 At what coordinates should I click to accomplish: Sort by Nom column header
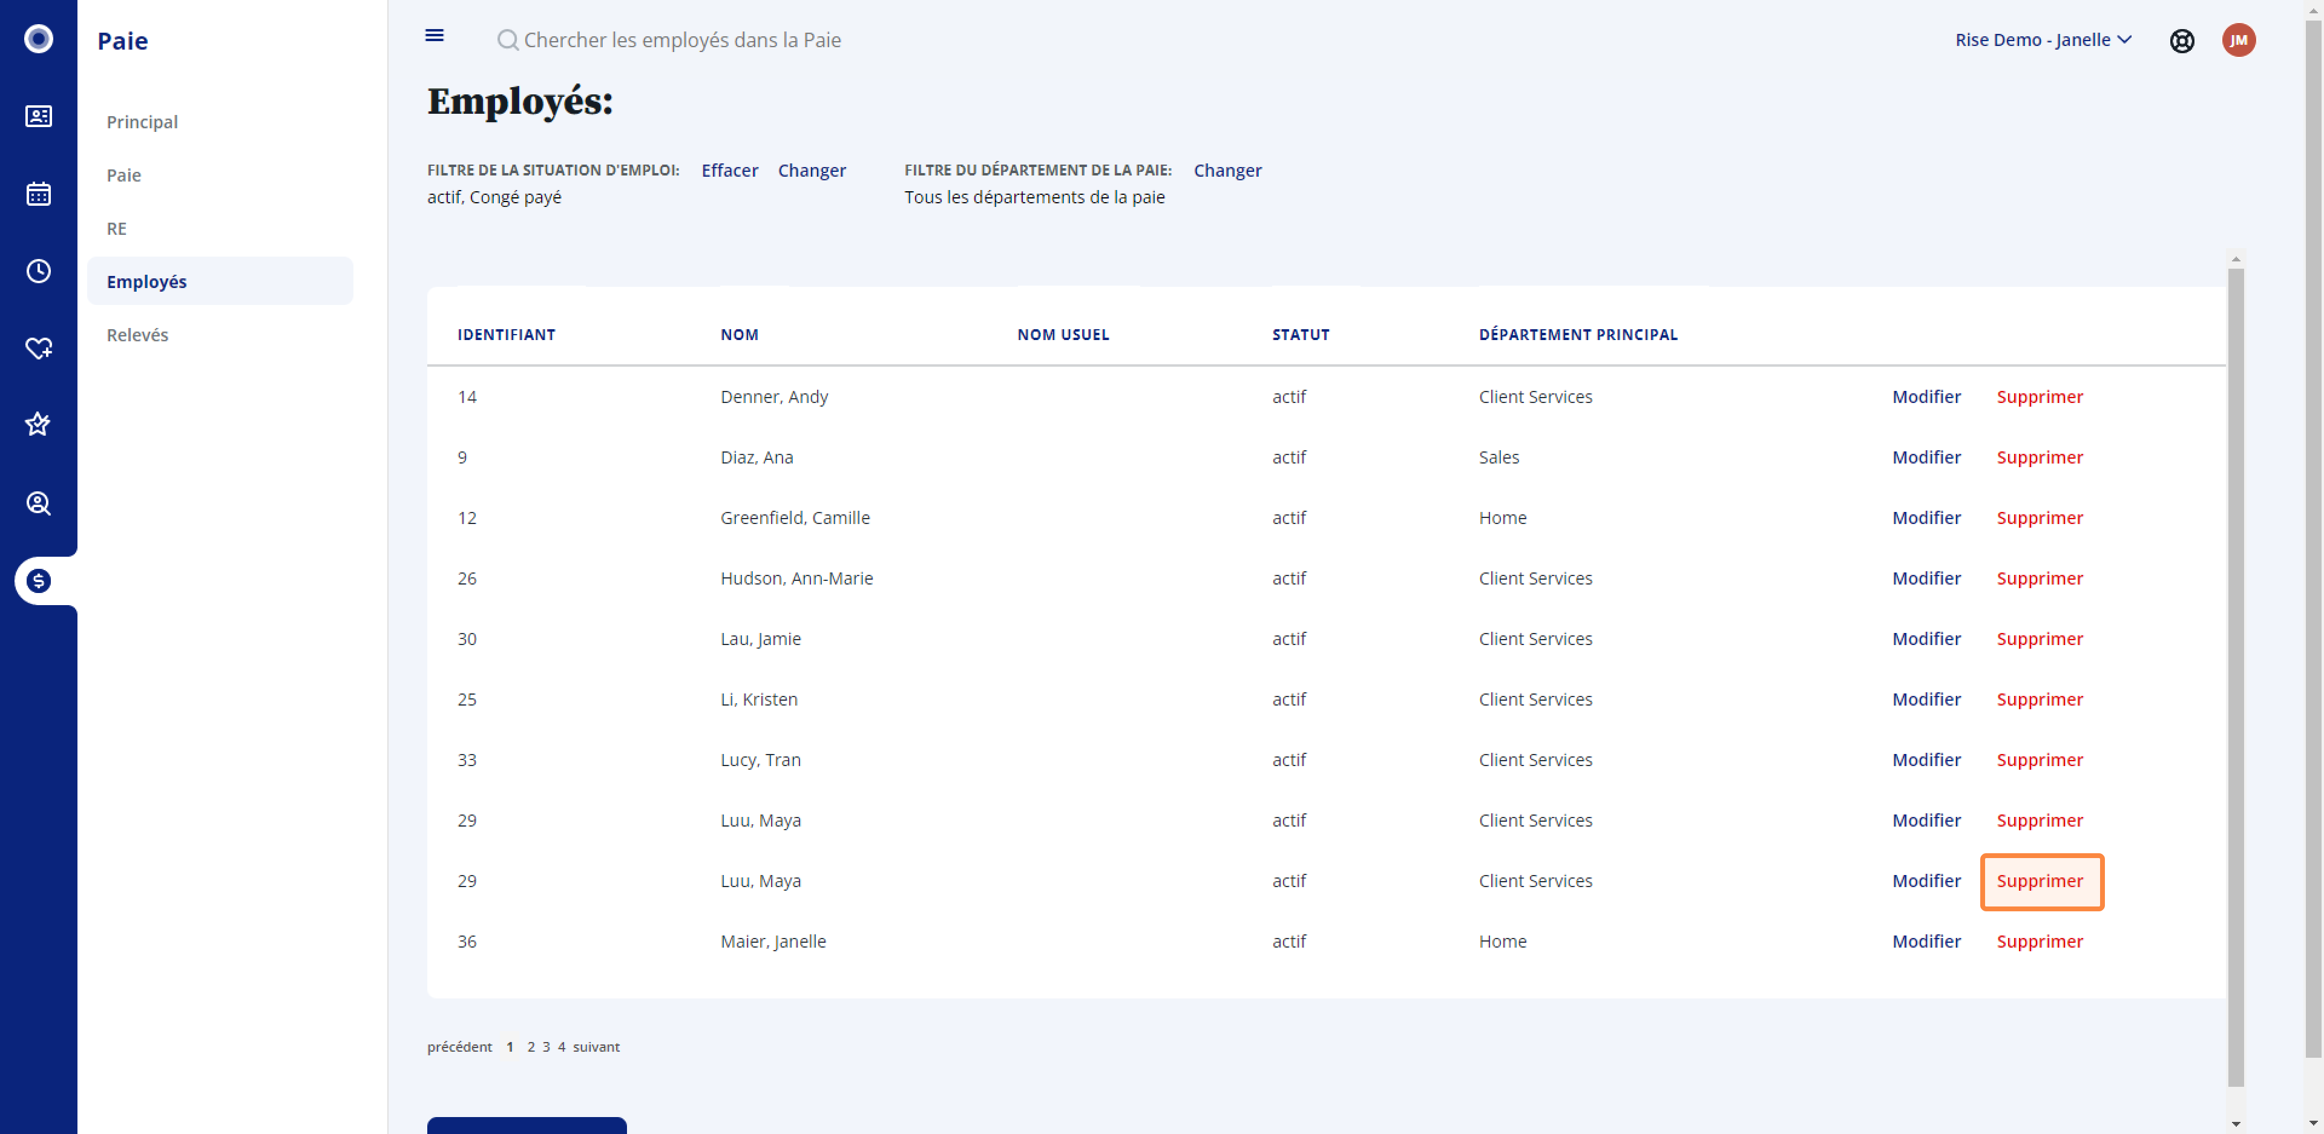click(x=739, y=335)
